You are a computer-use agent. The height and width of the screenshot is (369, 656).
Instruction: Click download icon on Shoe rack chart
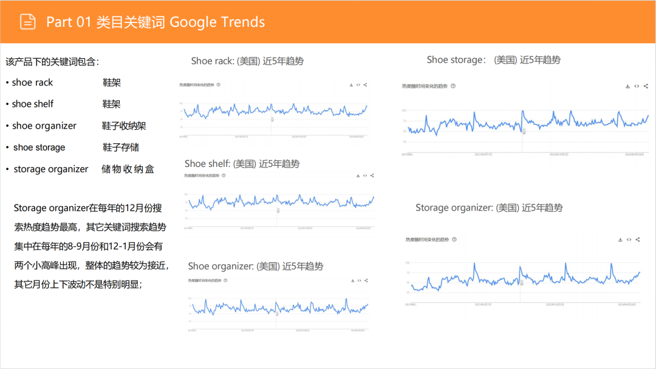coord(351,85)
